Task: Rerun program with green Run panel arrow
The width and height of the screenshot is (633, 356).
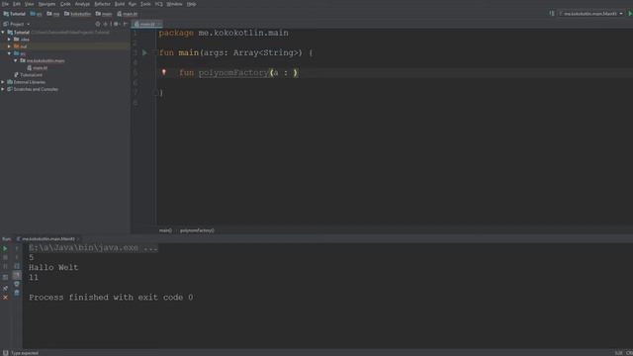Action: tap(5, 248)
